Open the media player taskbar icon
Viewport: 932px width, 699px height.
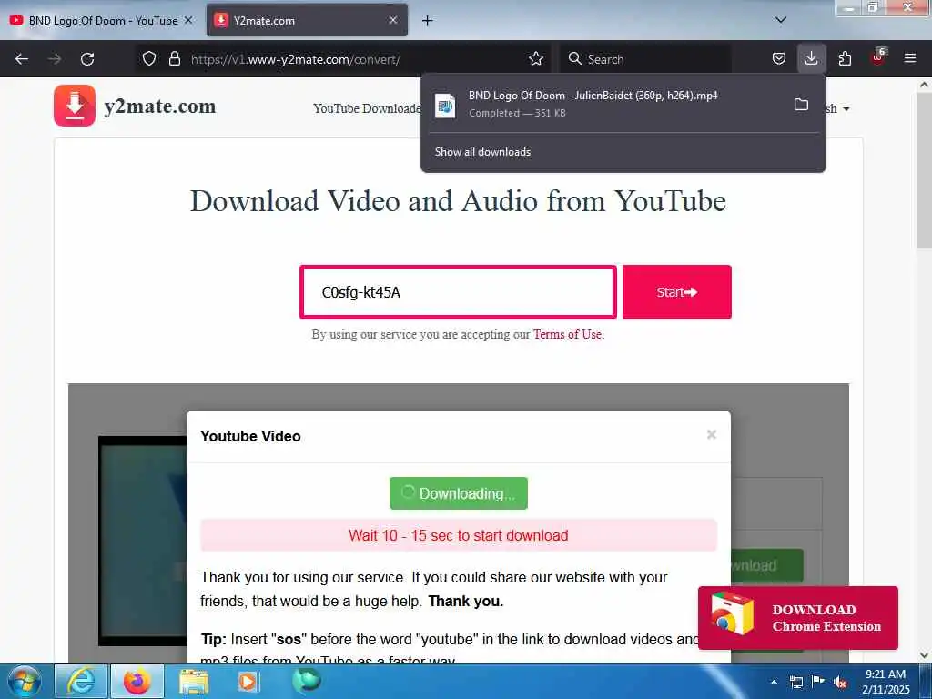click(249, 681)
